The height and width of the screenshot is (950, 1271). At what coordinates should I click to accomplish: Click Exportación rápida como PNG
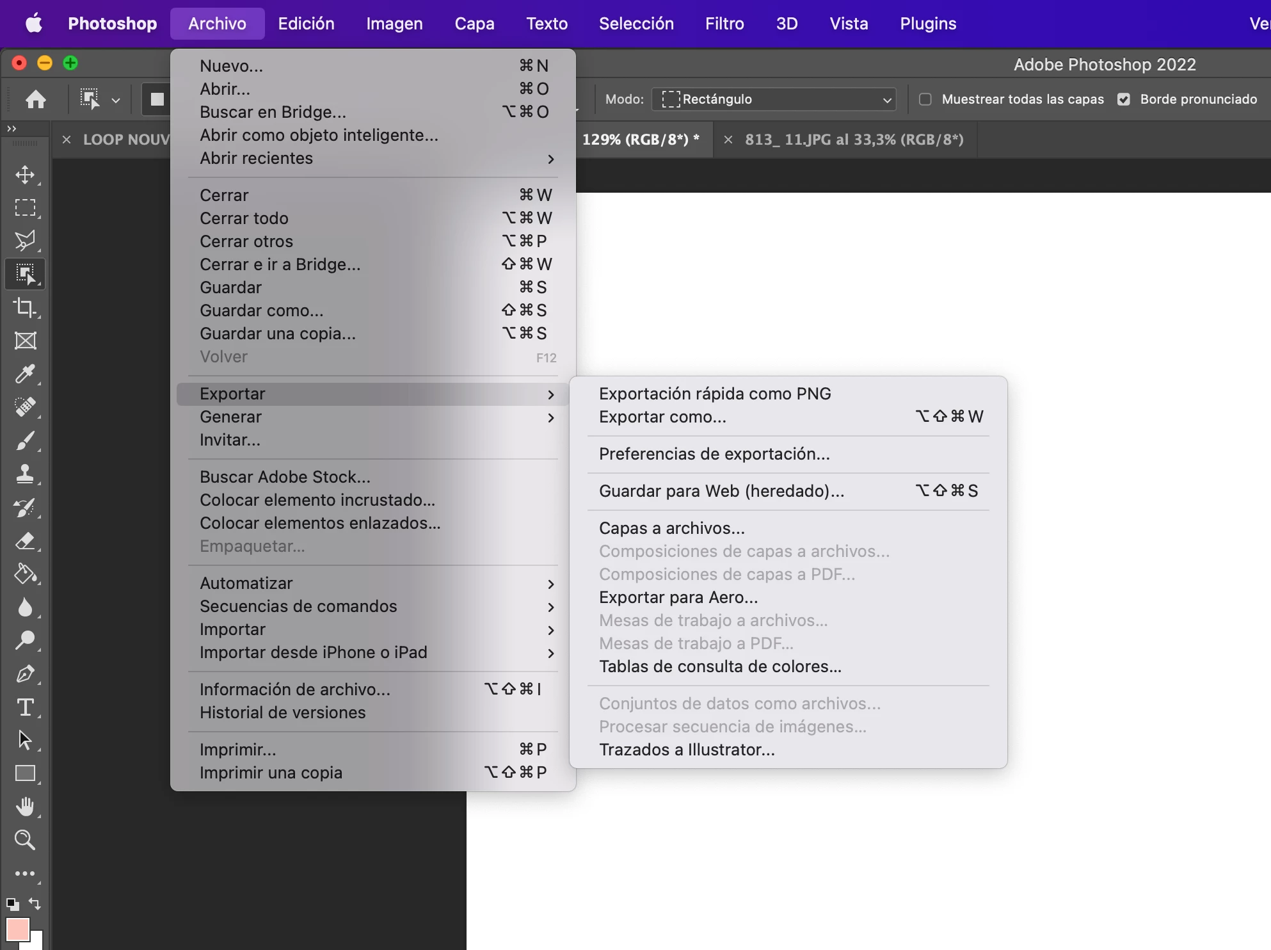pyautogui.click(x=715, y=394)
